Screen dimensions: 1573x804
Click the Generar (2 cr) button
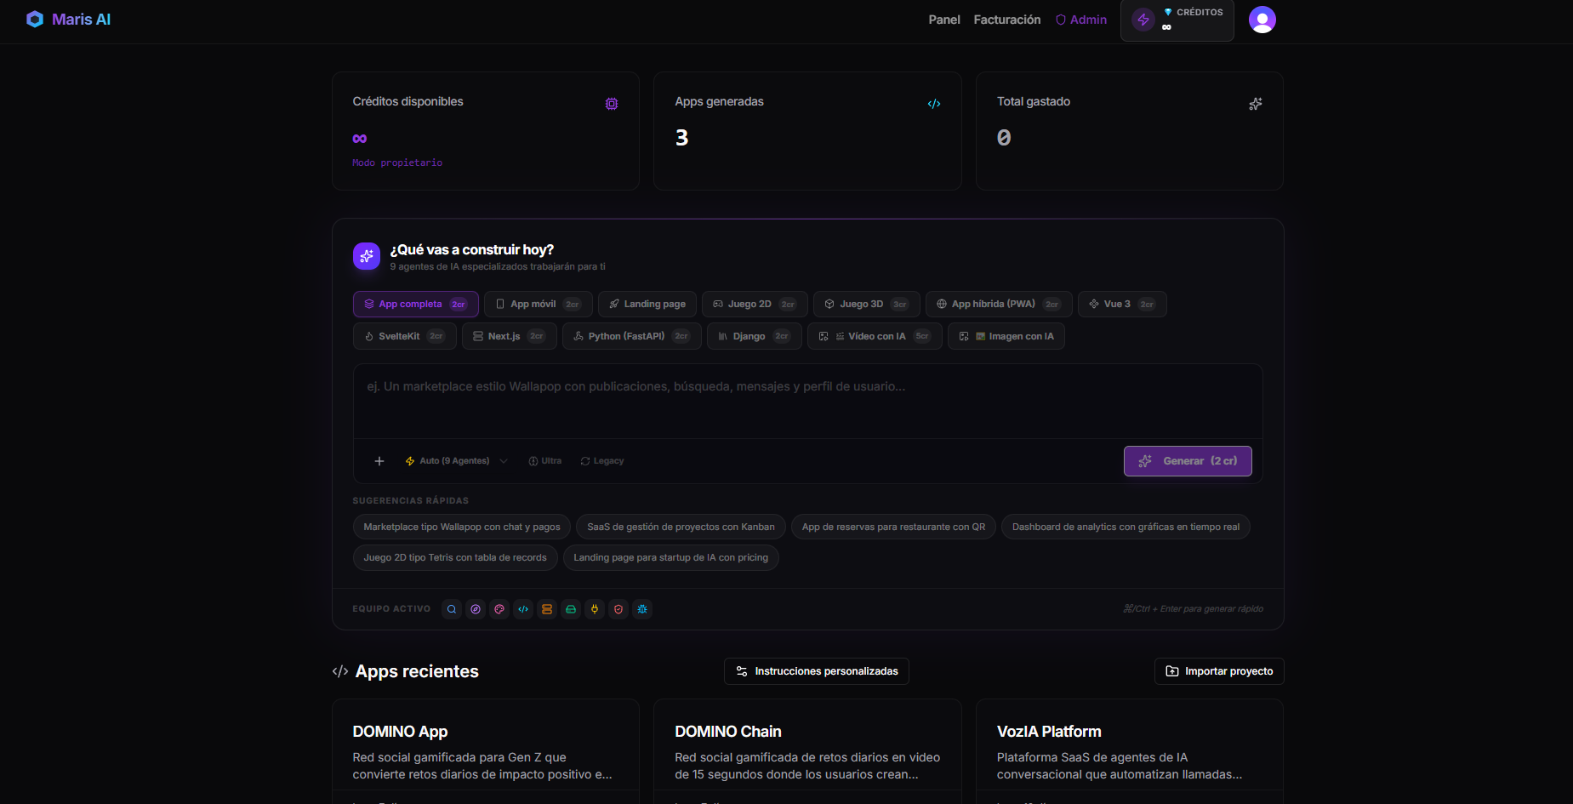click(x=1188, y=461)
